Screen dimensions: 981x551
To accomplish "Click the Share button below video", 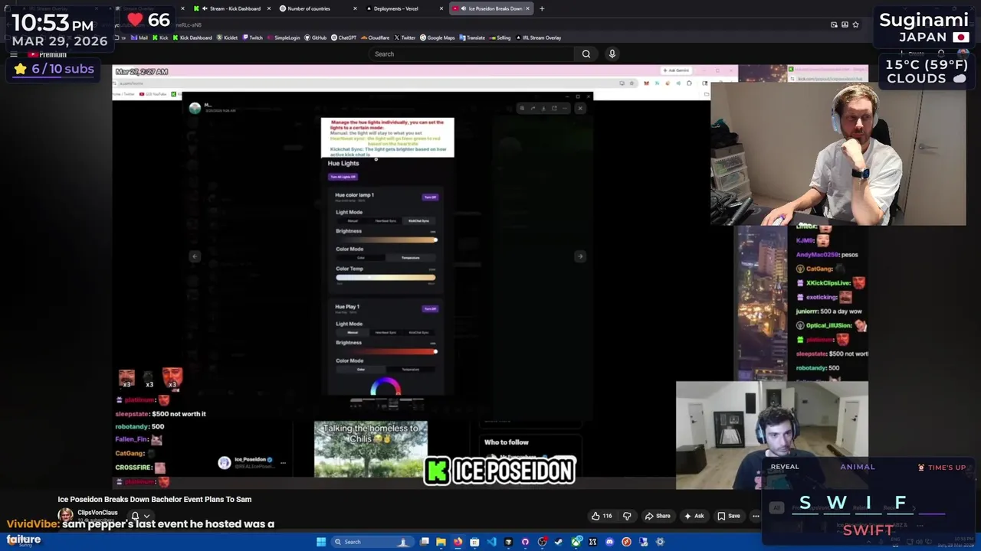I will point(658,516).
